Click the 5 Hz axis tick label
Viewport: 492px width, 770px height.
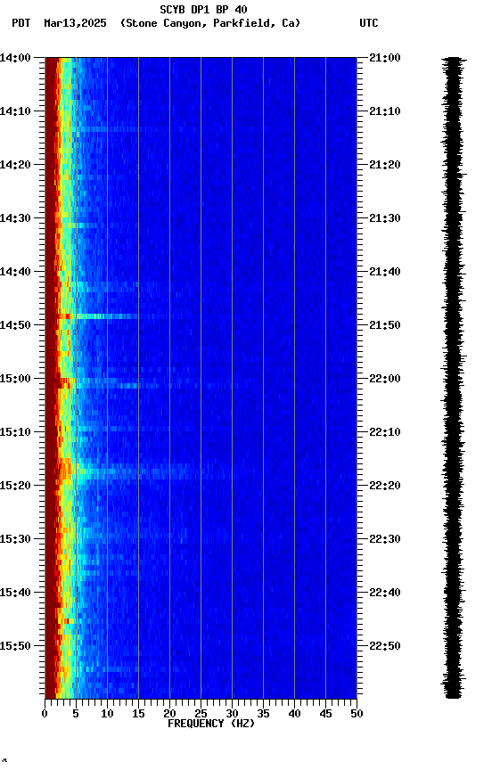pos(76,714)
